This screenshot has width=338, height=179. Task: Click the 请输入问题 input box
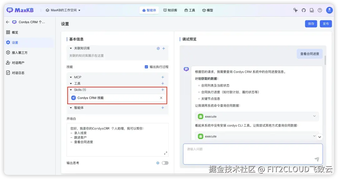253,154
